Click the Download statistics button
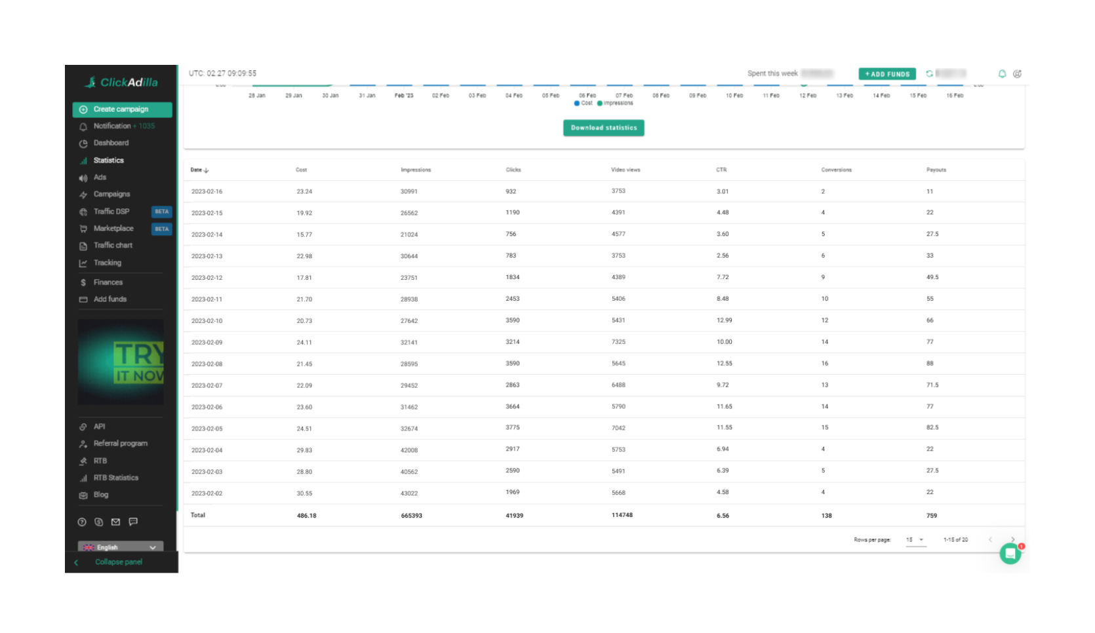Screen dimensions: 1095x633 (x=603, y=128)
